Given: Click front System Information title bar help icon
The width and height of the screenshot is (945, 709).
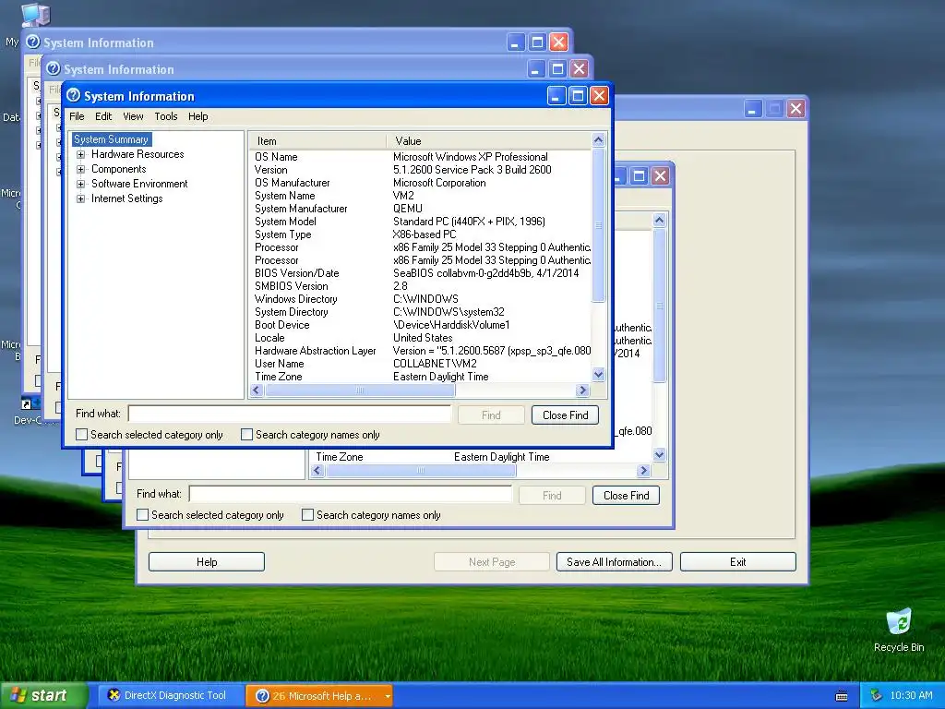Looking at the screenshot, I should pyautogui.click(x=74, y=96).
